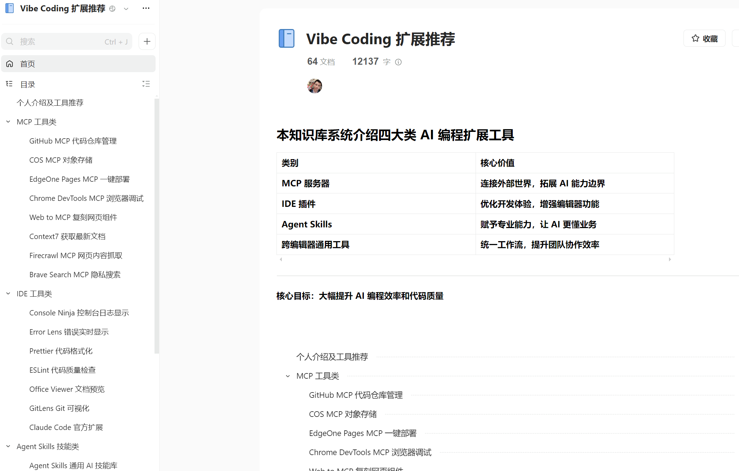The image size is (739, 471).
Task: Collapse MCP 工具类 in the main page outline
Action: click(x=288, y=376)
